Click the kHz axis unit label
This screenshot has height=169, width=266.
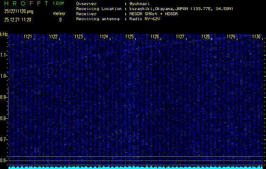point(4,34)
